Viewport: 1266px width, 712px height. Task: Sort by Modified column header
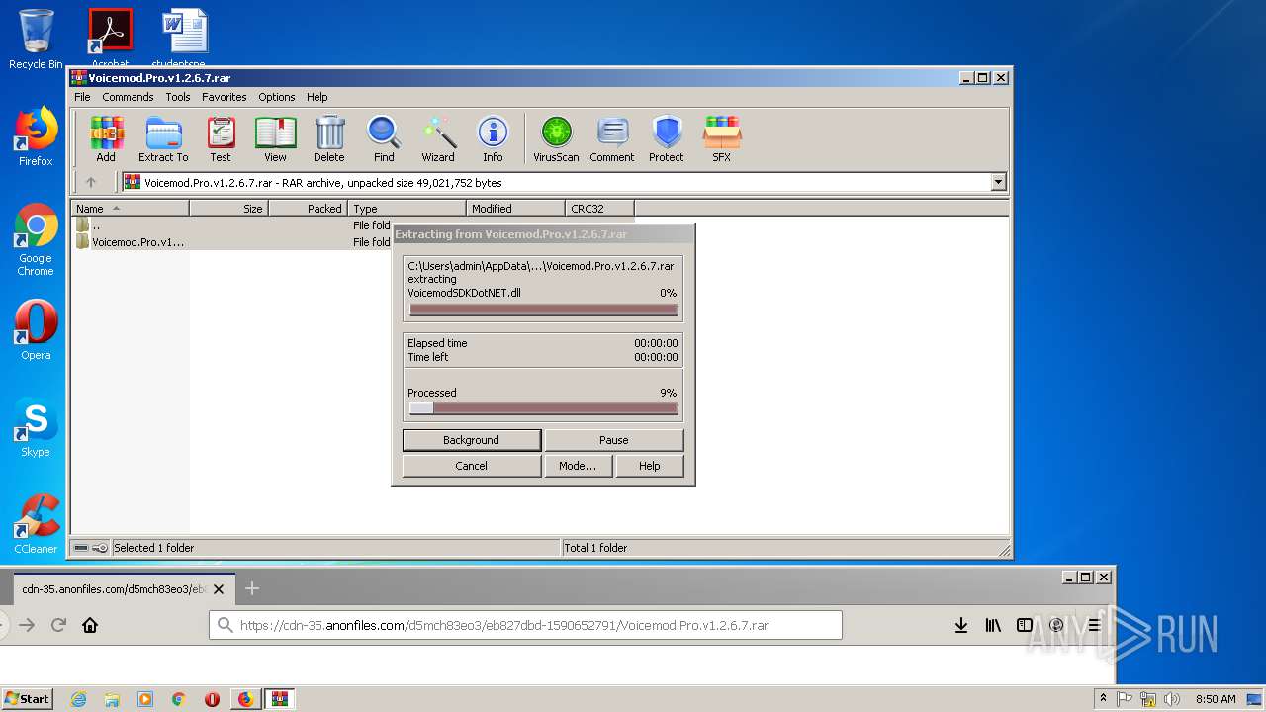pos(515,208)
